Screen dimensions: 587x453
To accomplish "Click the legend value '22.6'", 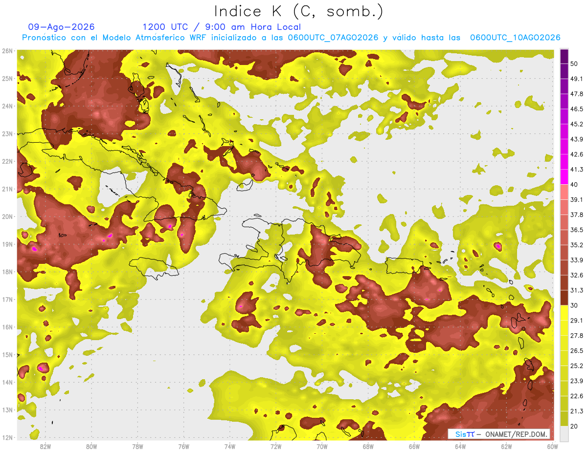I will [x=577, y=396].
